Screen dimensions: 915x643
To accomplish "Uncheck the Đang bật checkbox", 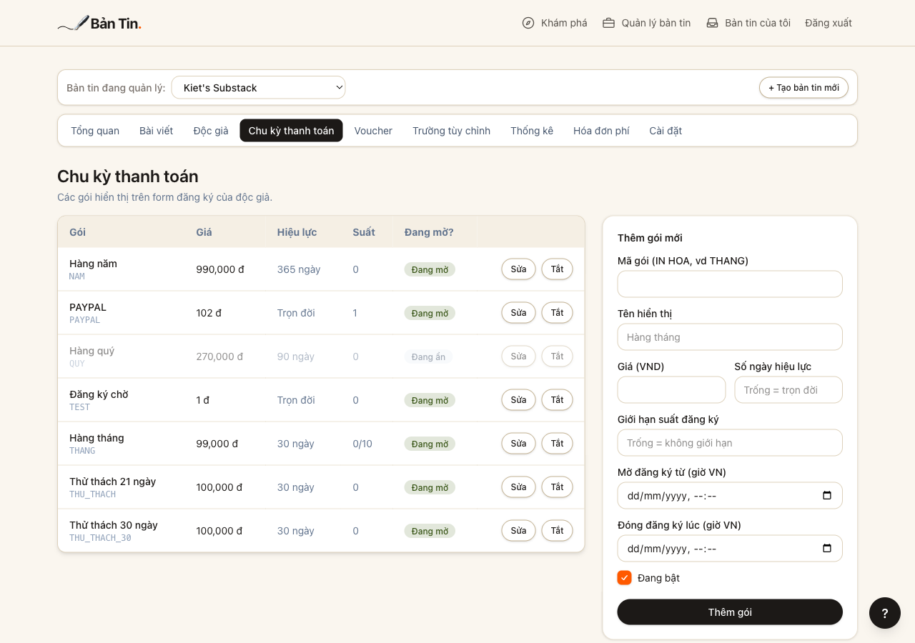I will (625, 577).
